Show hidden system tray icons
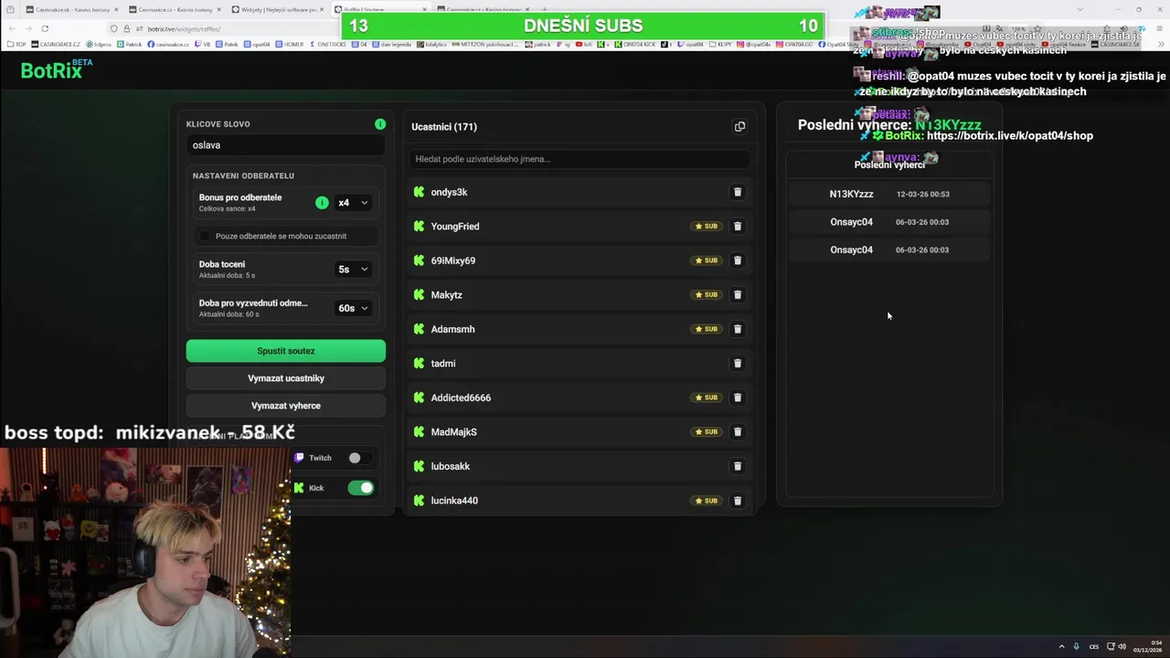 tap(1061, 647)
